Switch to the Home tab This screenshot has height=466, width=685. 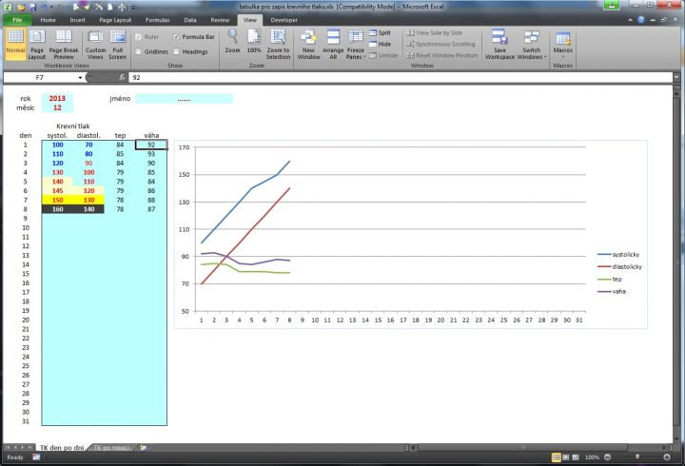[49, 20]
